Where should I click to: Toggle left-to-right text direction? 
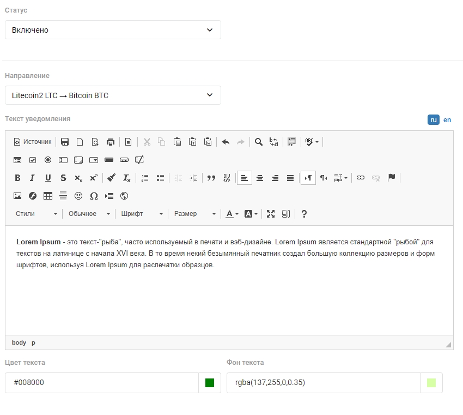pos(308,178)
